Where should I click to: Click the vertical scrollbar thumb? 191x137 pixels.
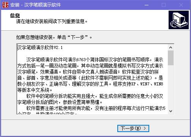pos(170,58)
